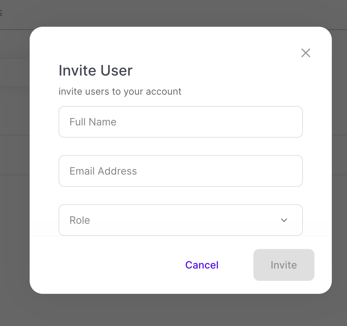The image size is (347, 326).
Task: Click the Invite User heading
Action: click(95, 70)
